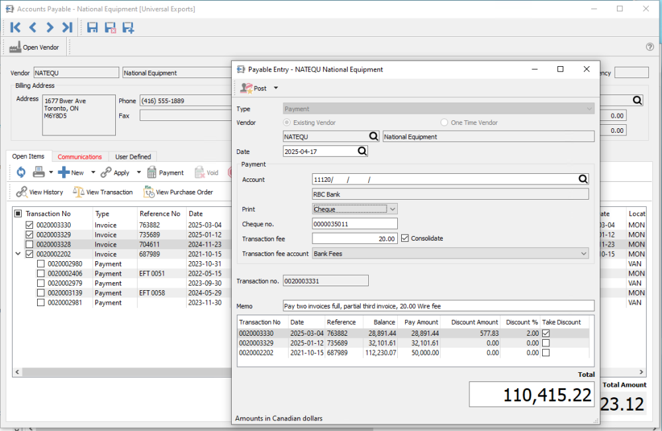Select payment row 0020003139 EFT 0058
Image resolution: width=662 pixels, height=431 pixels.
click(x=122, y=293)
